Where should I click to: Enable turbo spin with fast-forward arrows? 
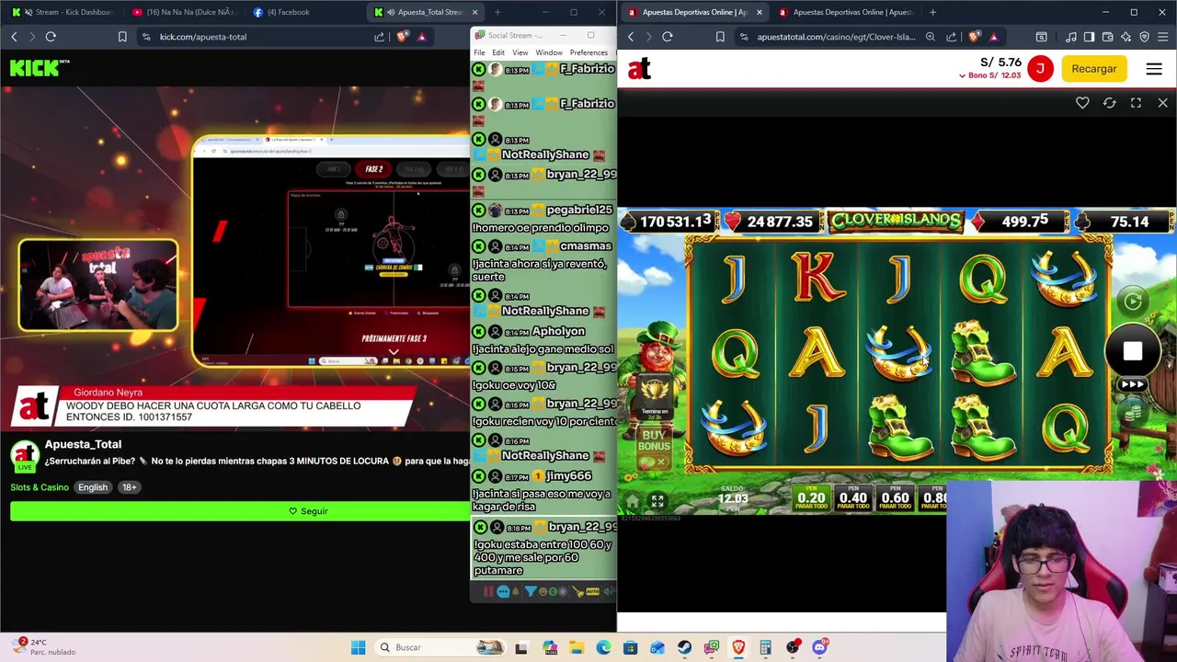1133,384
